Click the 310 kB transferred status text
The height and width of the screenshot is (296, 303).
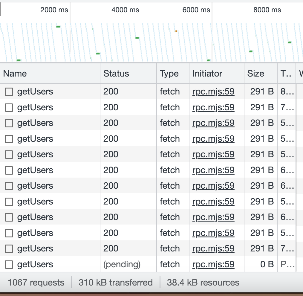tap(116, 282)
